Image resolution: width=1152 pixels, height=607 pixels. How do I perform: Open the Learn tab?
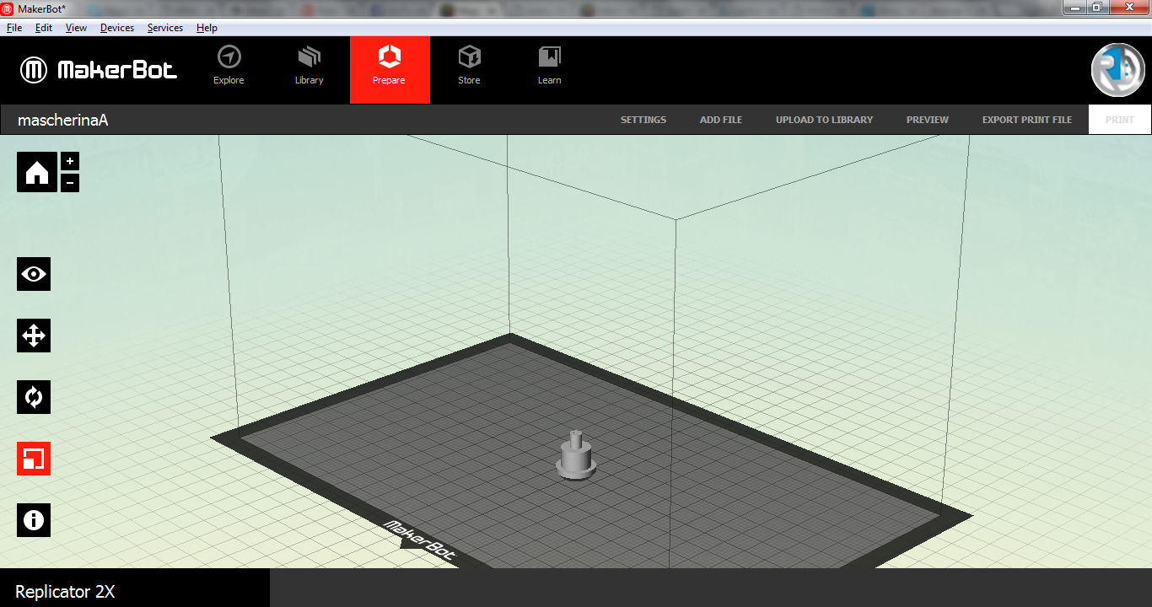click(550, 66)
